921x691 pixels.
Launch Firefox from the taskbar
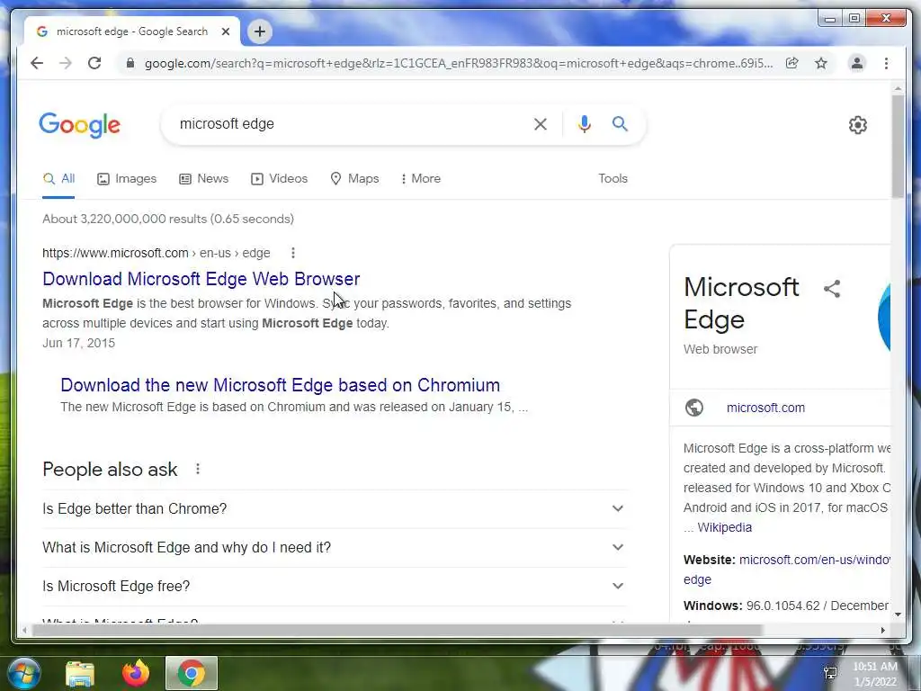click(136, 673)
